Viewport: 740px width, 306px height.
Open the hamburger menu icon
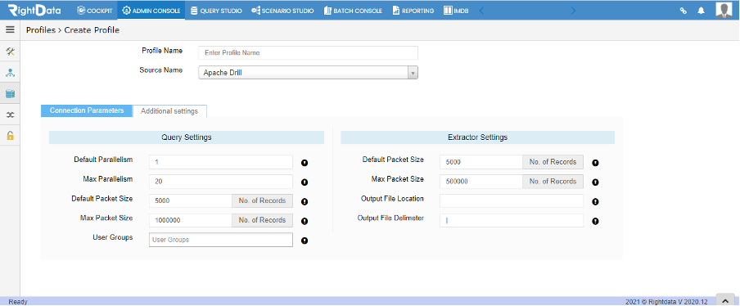[10, 29]
